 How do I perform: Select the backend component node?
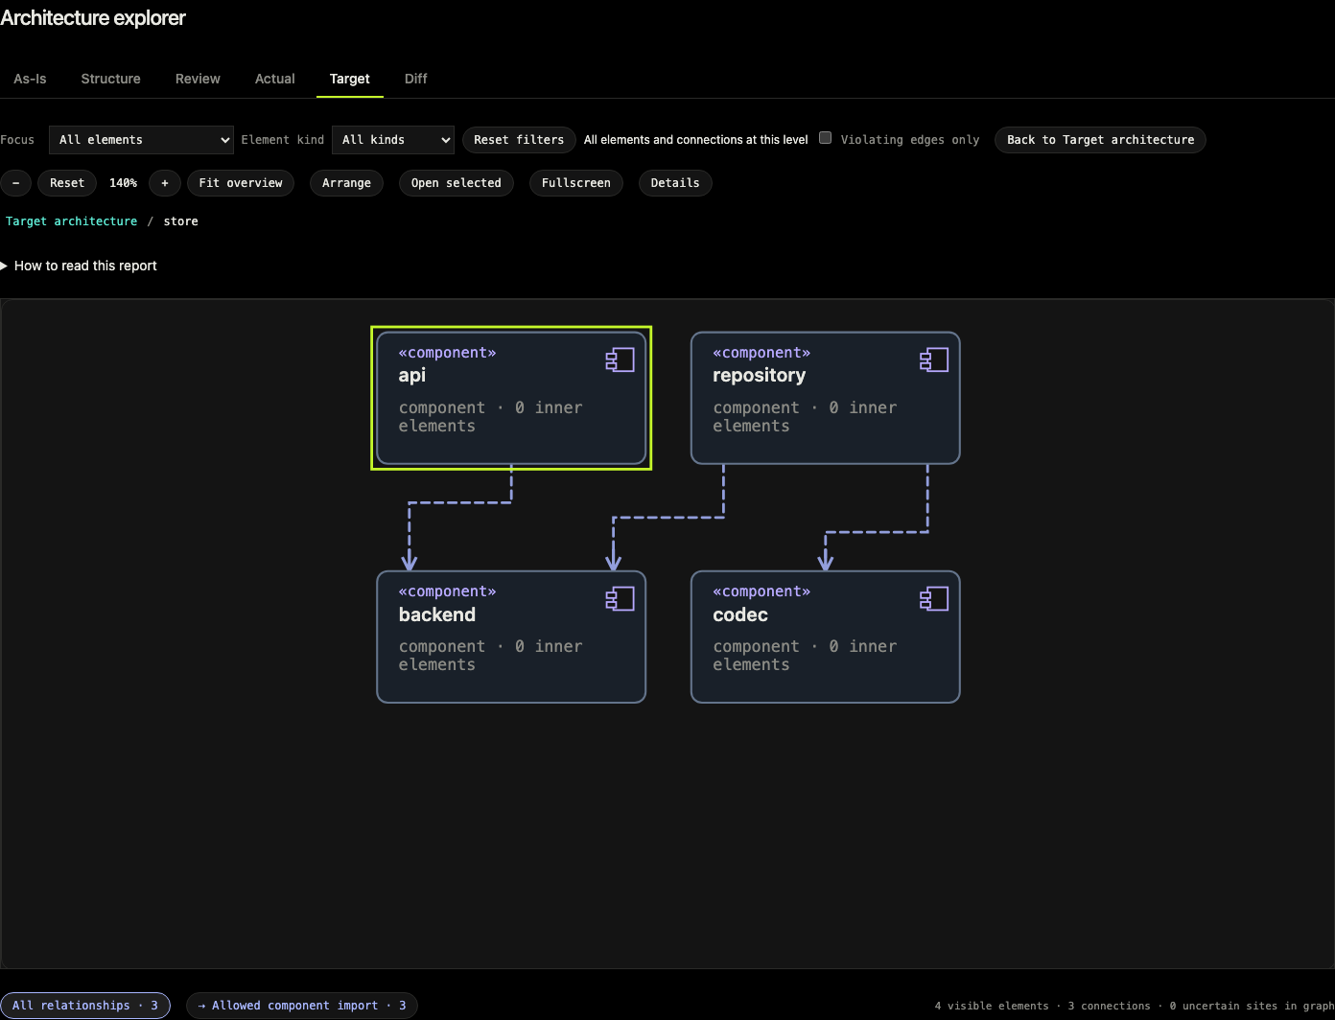(511, 637)
